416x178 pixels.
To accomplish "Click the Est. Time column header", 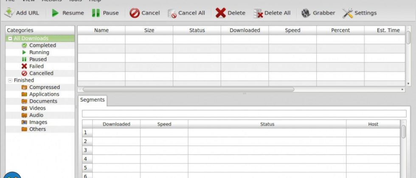I will [388, 31].
